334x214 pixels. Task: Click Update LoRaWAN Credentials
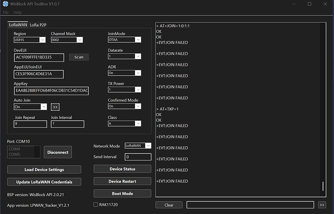click(x=44, y=182)
